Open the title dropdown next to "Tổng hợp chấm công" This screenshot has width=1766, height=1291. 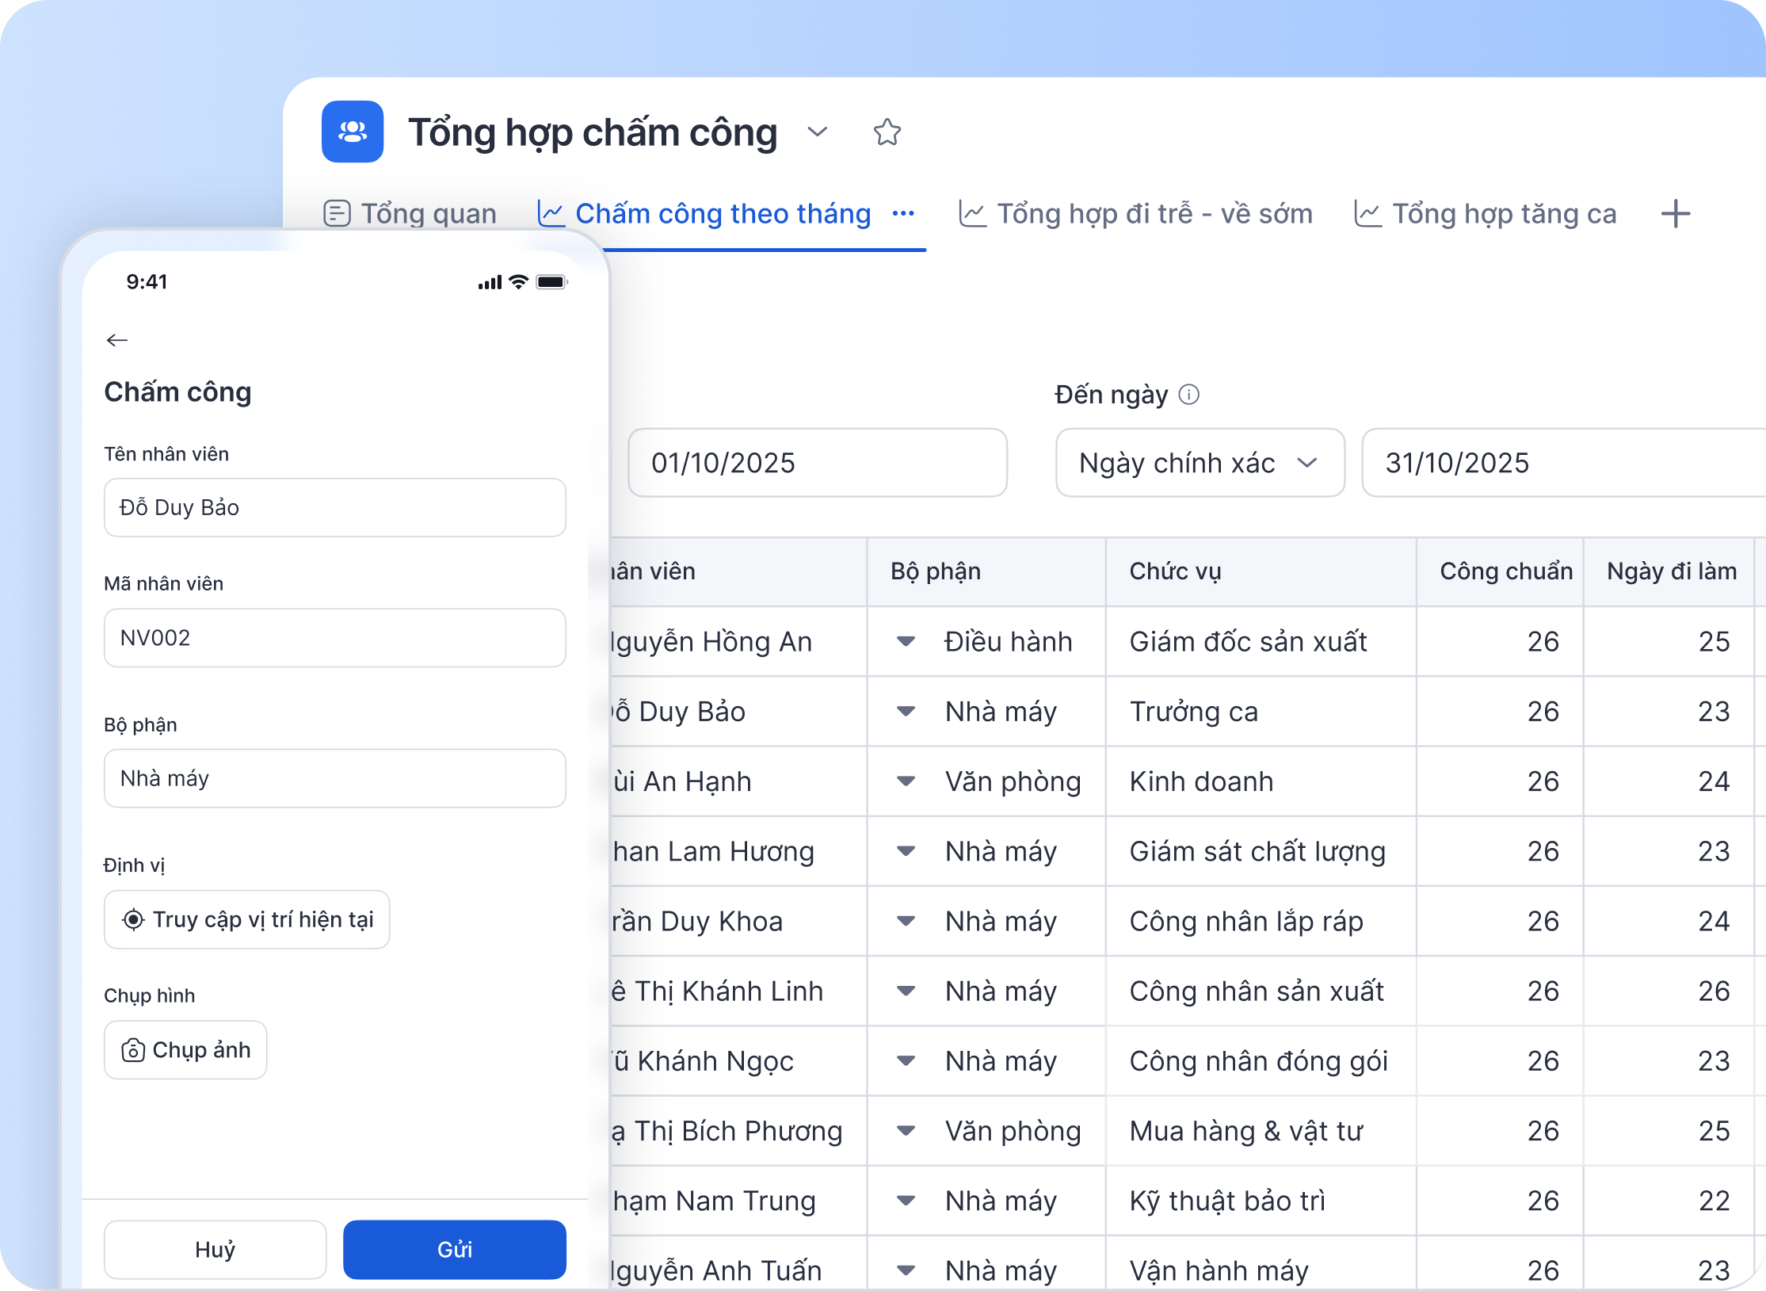pyautogui.click(x=818, y=133)
